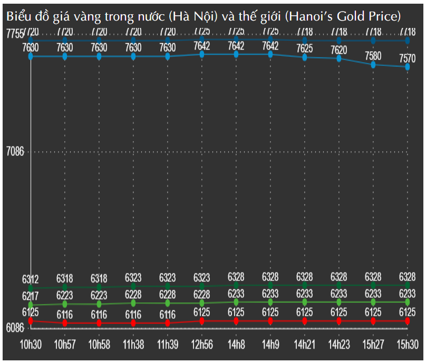
Task: Click the red data point at 10h30
Action: click(31, 320)
